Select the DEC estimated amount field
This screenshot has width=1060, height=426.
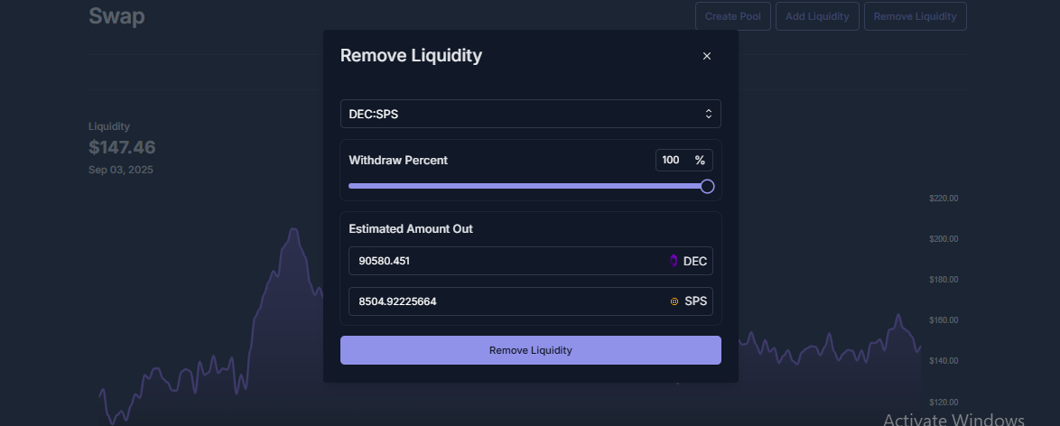click(x=531, y=261)
